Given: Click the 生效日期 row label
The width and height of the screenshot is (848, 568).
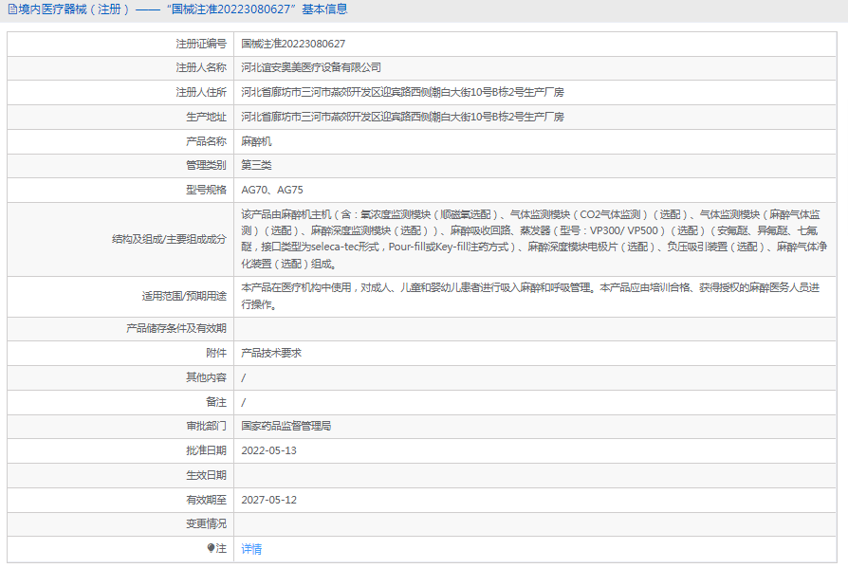Looking at the screenshot, I should [x=206, y=475].
